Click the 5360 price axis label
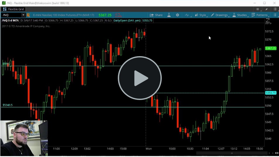279x157 pixels. click(x=268, y=73)
